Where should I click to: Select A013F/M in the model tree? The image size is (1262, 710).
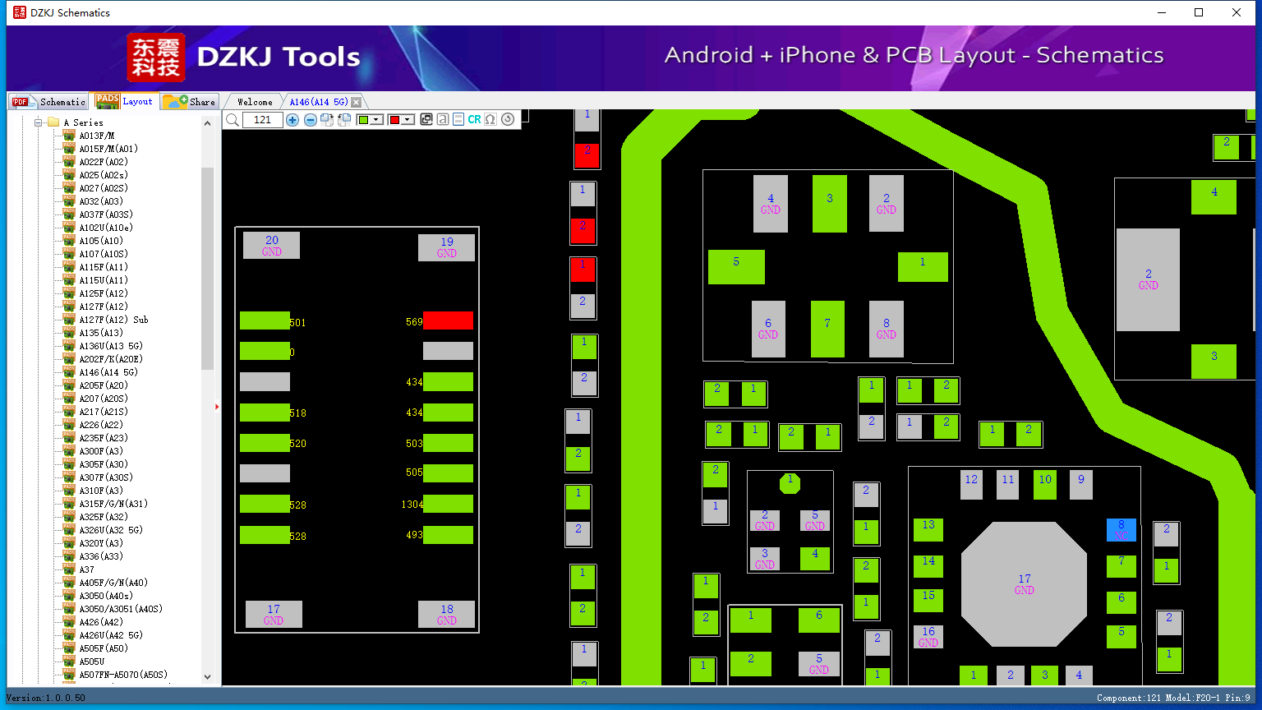point(97,136)
